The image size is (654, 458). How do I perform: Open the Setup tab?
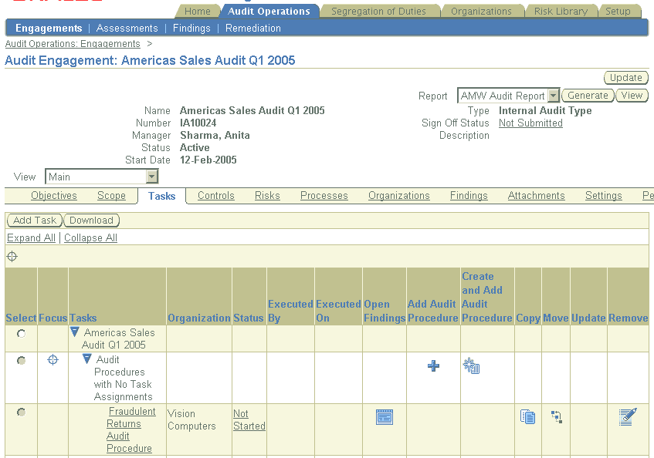[x=618, y=12]
